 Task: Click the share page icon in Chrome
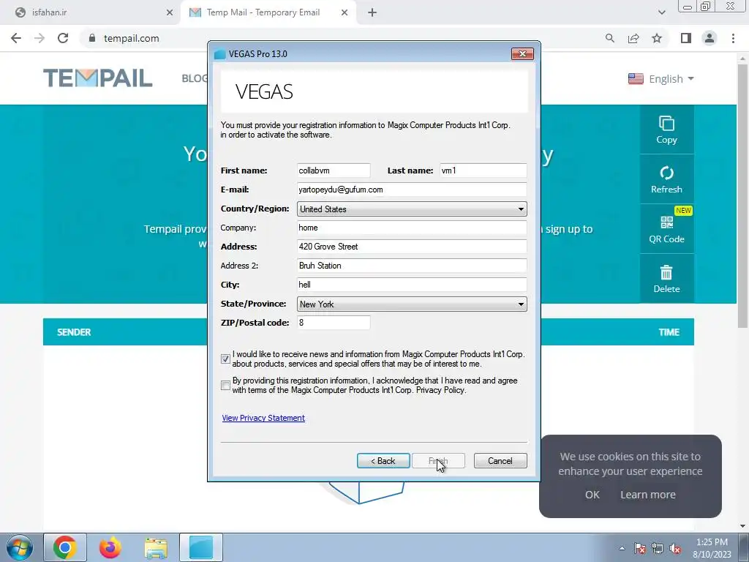[633, 38]
